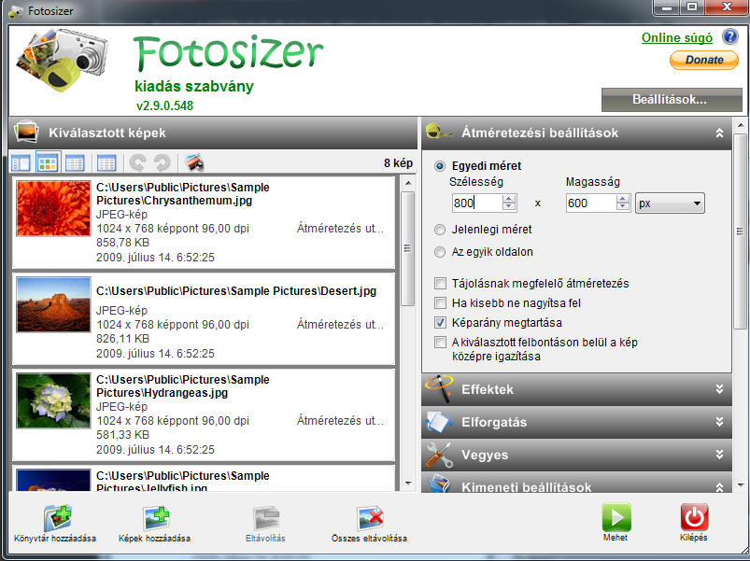Tick Ha kisebb ne nagyítsa fel
The width and height of the screenshot is (750, 561).
(440, 303)
